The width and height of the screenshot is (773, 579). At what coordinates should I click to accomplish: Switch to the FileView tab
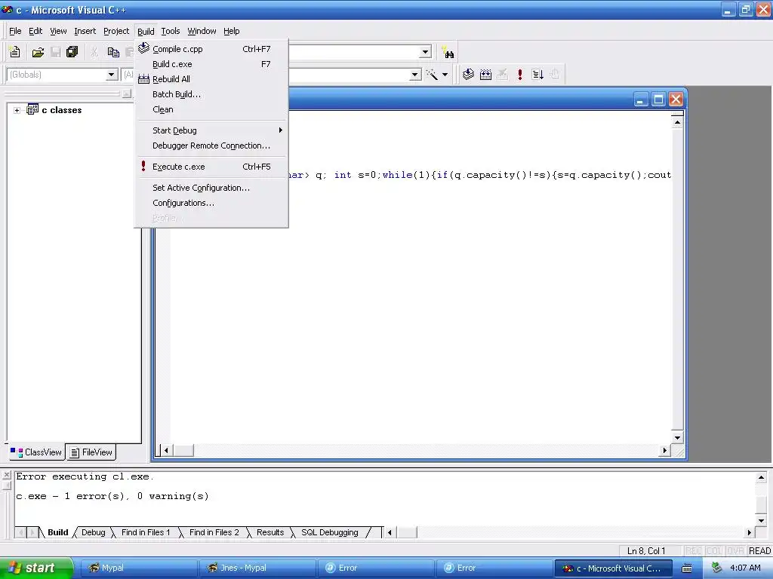click(91, 452)
